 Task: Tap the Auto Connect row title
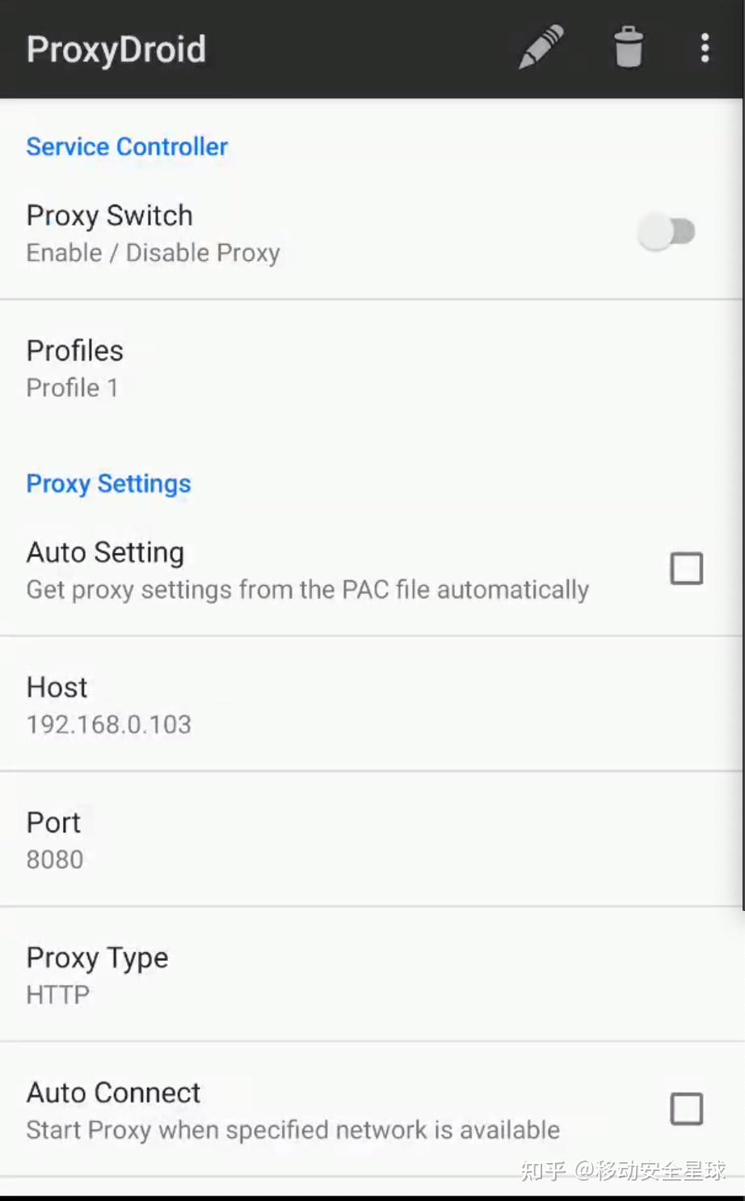113,1093
